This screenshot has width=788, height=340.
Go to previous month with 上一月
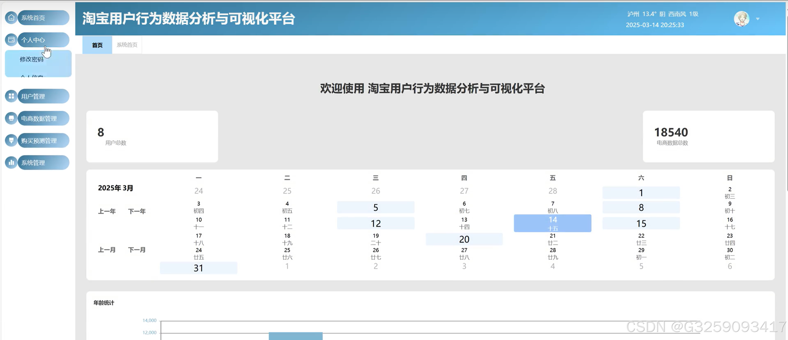tap(107, 250)
